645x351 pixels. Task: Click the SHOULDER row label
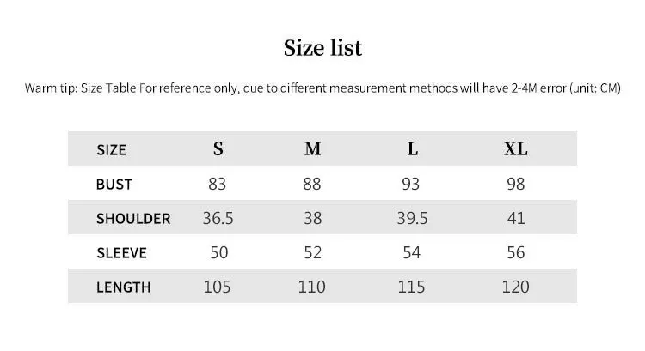[133, 219]
